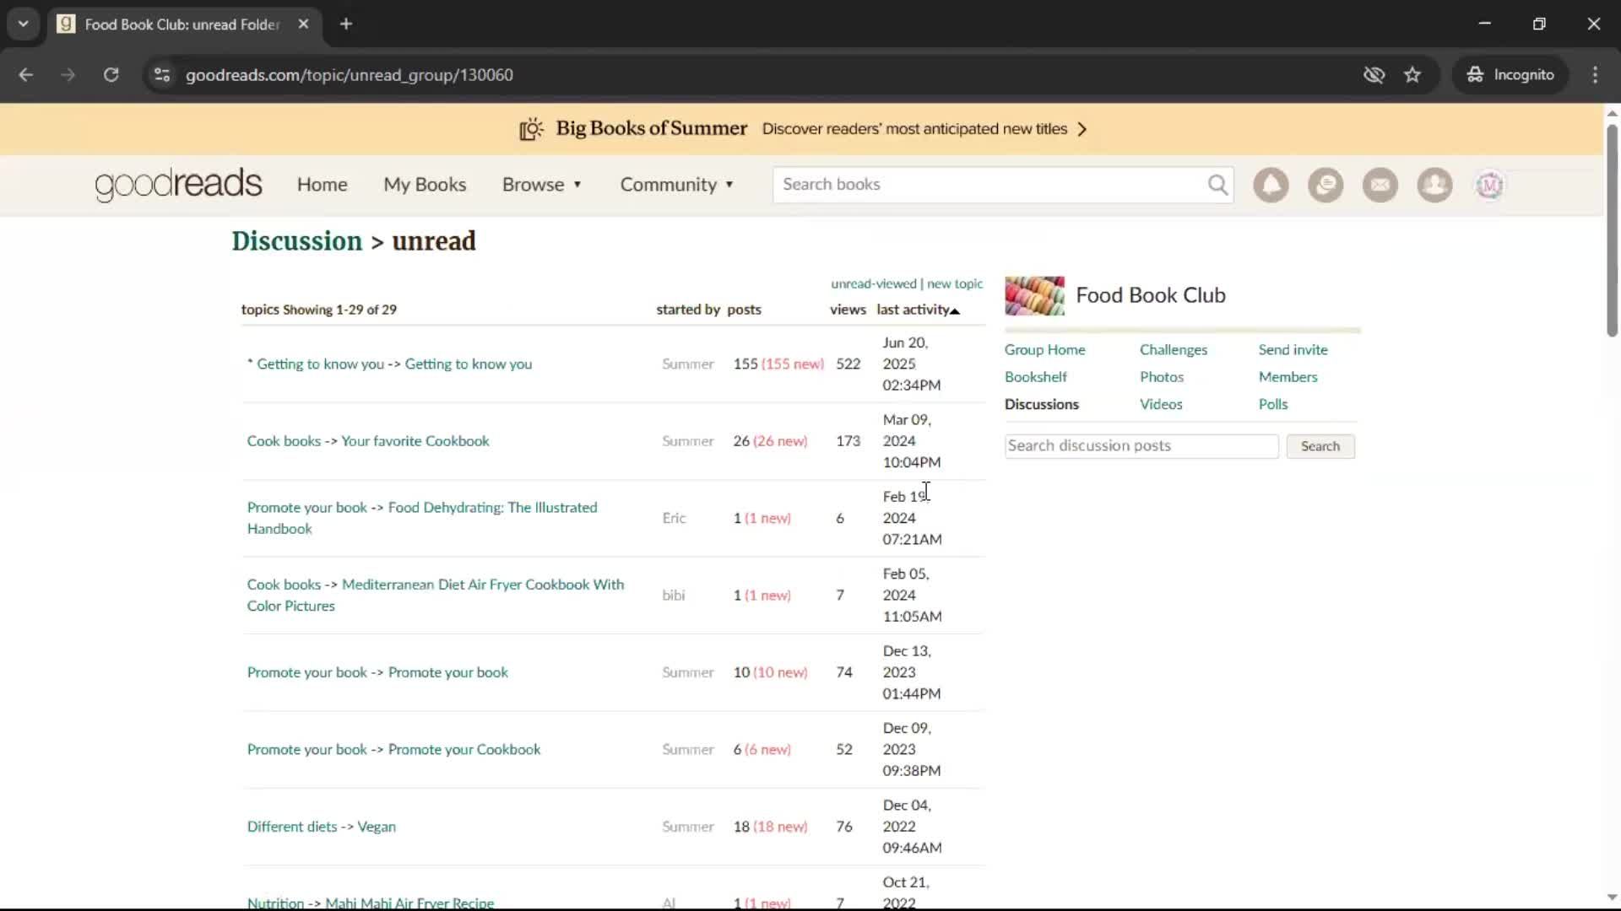Open Group Home link
The width and height of the screenshot is (1621, 911).
(1044, 349)
